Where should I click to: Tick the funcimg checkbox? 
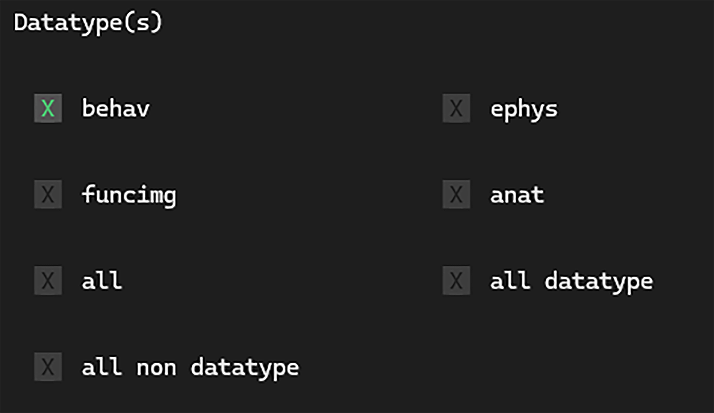coord(48,194)
